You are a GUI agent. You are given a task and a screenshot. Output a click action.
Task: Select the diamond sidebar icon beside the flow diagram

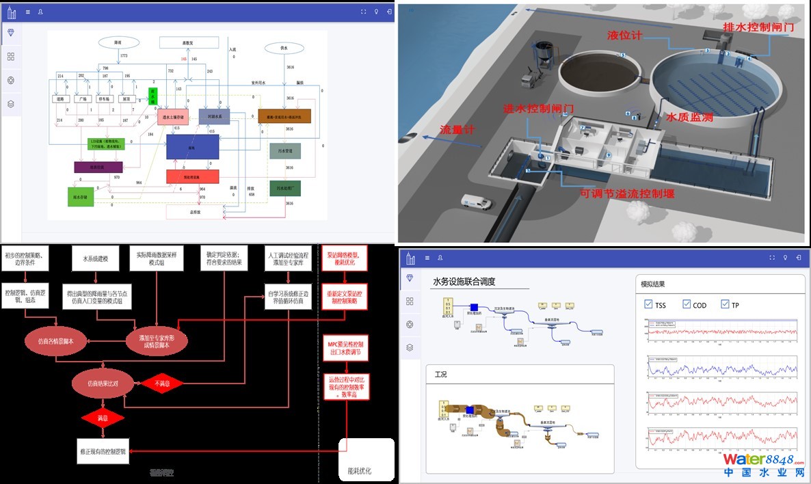(x=11, y=33)
